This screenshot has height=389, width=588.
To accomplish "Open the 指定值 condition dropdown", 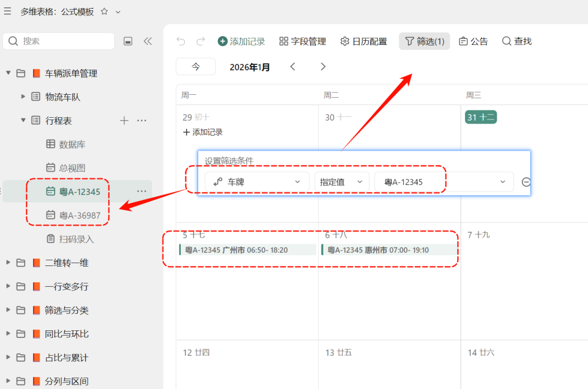I will (x=342, y=182).
